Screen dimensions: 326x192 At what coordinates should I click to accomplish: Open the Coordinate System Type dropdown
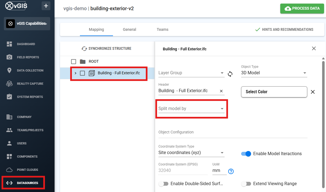tap(192, 153)
